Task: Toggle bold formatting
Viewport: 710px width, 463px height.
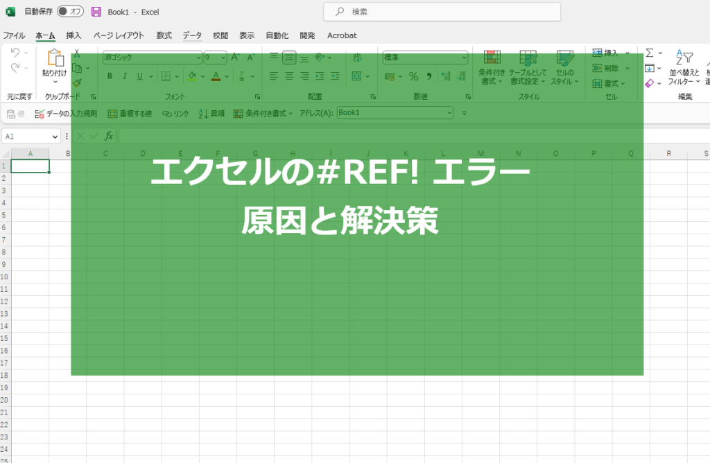Action: coord(110,76)
